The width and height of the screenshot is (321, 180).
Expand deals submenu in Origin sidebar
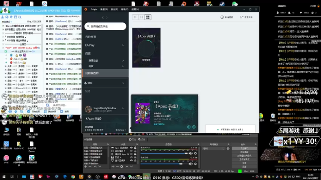click(123, 66)
